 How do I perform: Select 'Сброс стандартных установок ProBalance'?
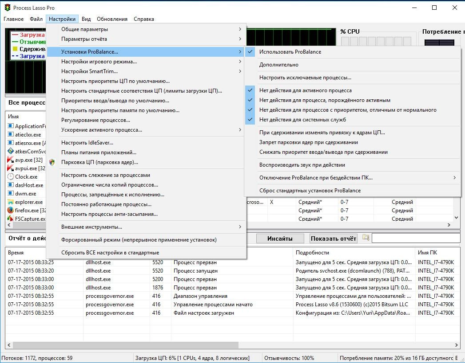pyautogui.click(x=353, y=191)
